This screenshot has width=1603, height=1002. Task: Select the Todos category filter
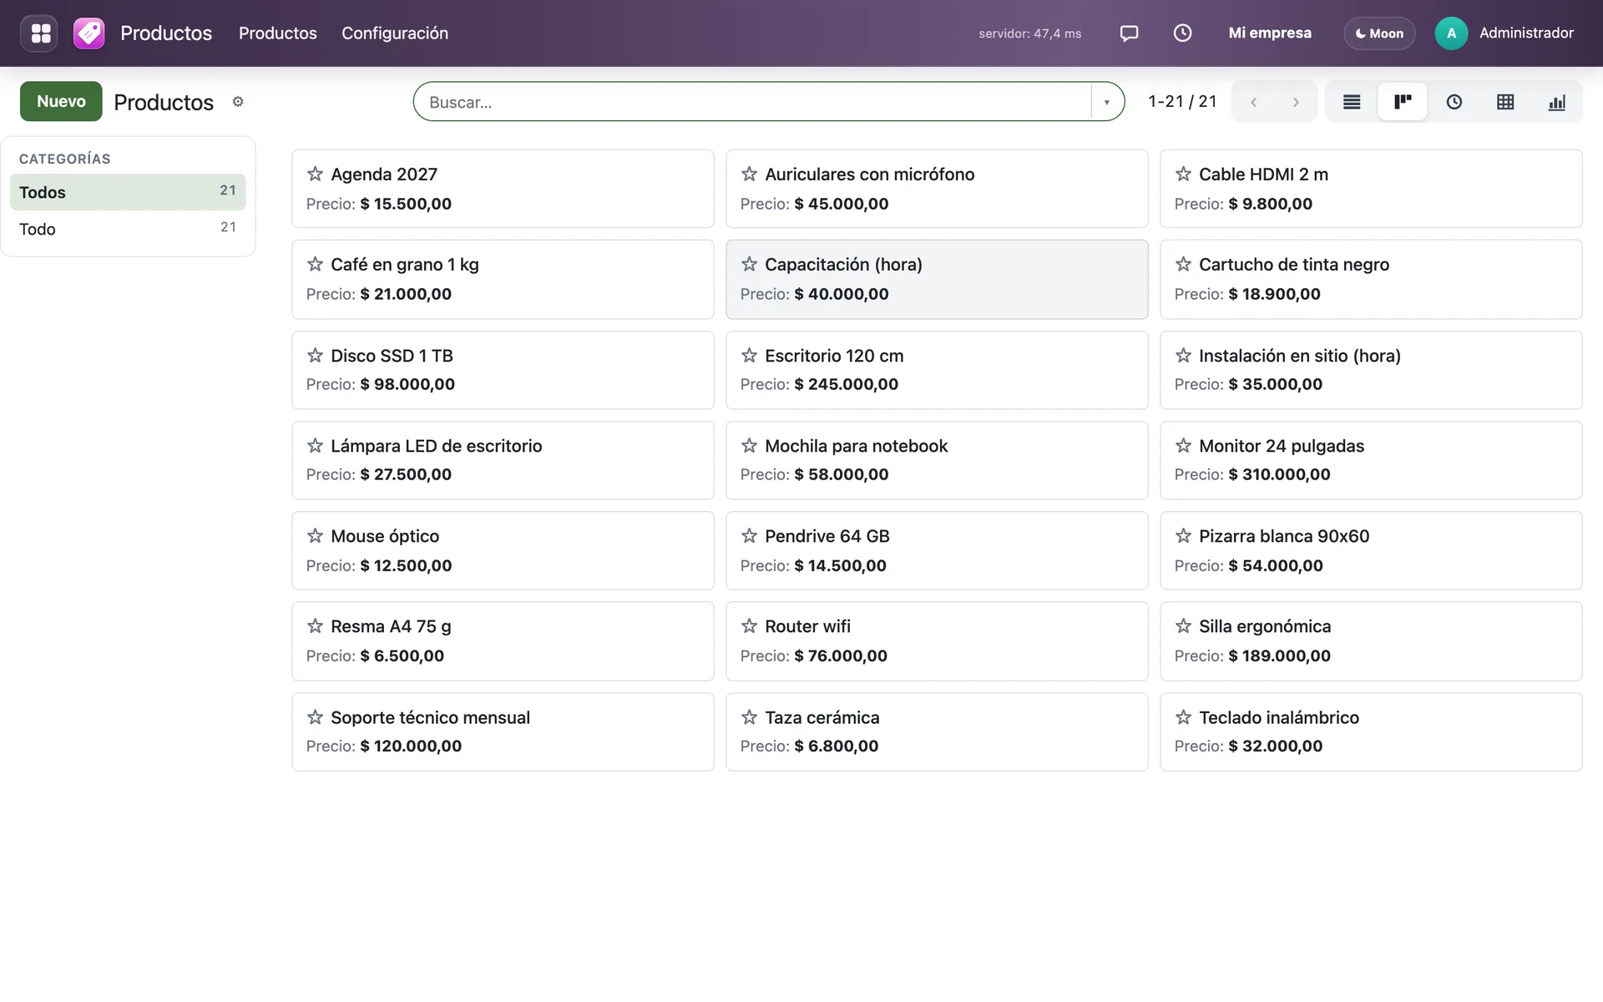128,192
